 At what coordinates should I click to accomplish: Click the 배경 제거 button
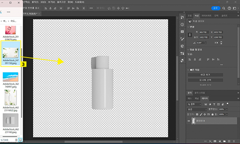(205, 75)
